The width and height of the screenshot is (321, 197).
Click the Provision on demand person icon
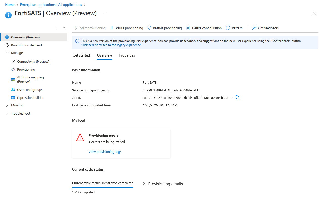pyautogui.click(x=7, y=45)
